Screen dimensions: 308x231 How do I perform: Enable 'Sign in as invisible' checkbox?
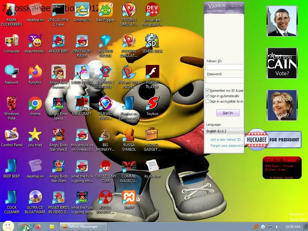coord(207,101)
